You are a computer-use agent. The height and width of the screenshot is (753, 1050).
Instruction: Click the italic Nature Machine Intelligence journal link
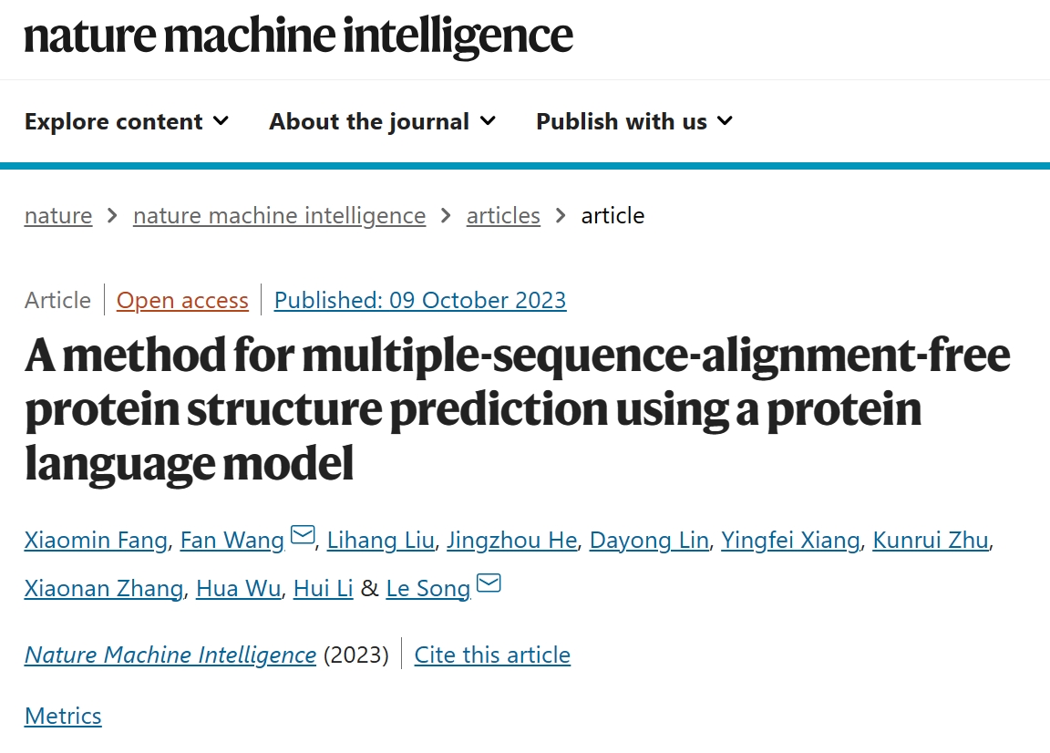(170, 655)
